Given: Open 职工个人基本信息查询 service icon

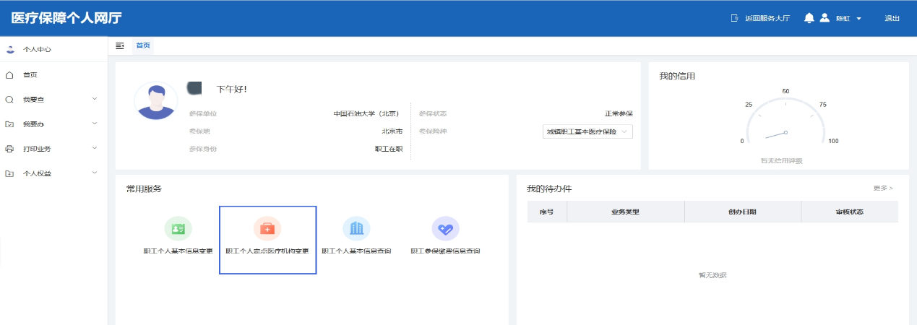Looking at the screenshot, I should 356,229.
